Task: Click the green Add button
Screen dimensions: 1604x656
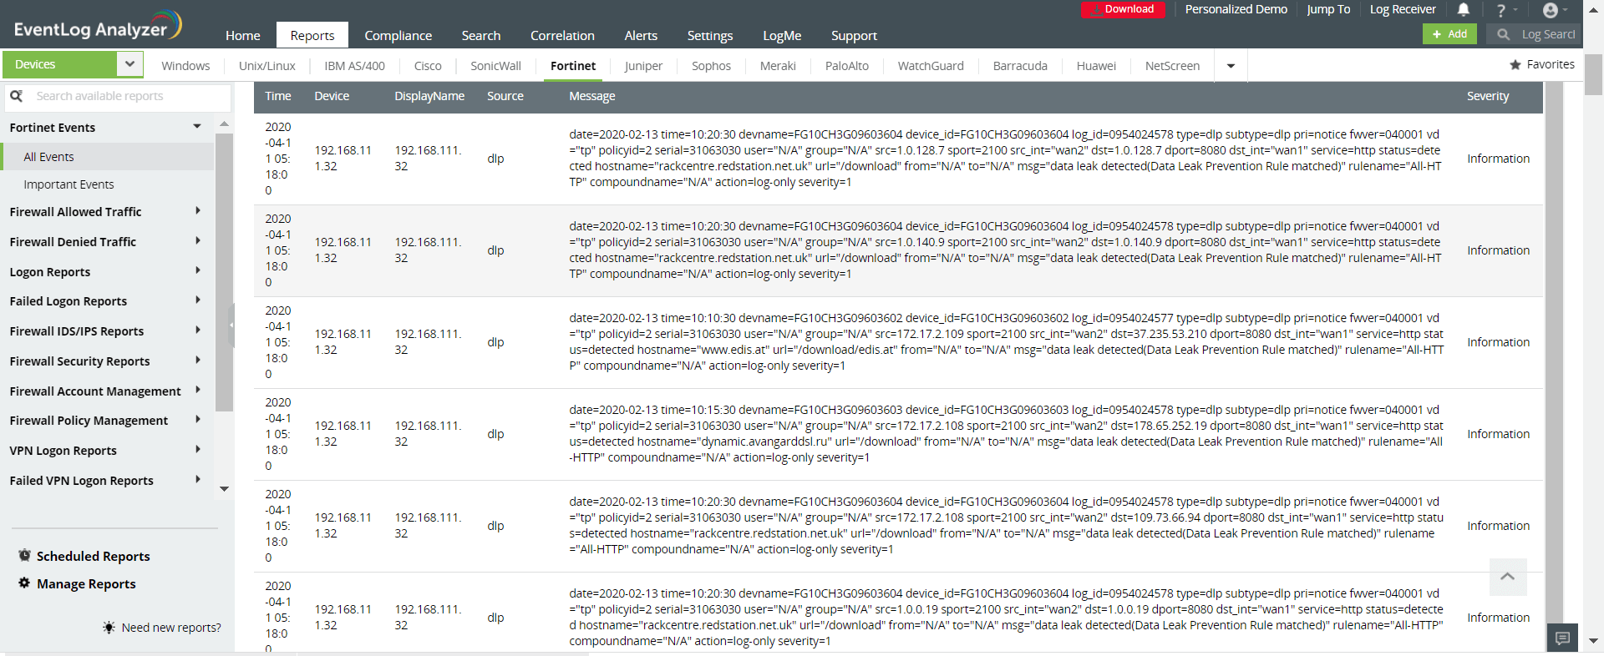Action: coord(1449,34)
